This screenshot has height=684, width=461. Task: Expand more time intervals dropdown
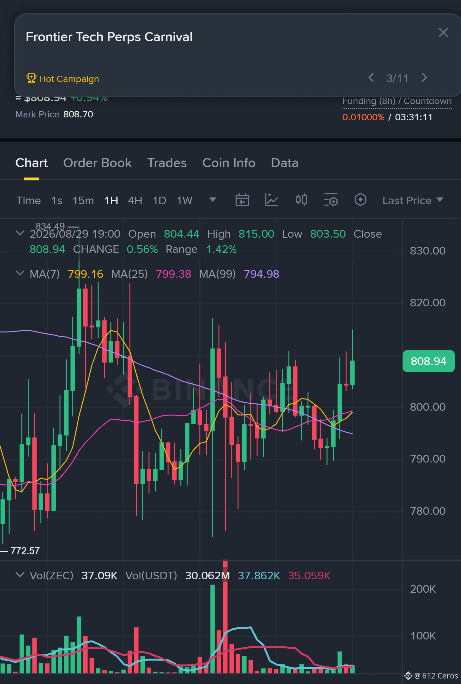coord(213,200)
